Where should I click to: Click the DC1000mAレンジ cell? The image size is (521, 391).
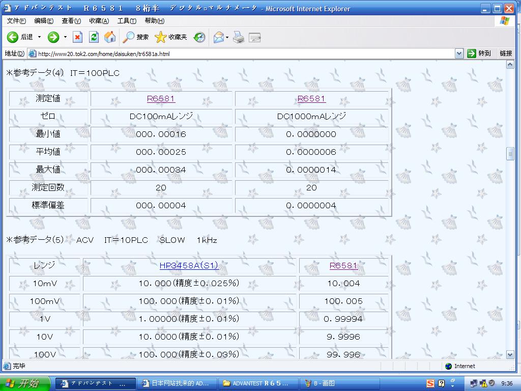tap(311, 116)
